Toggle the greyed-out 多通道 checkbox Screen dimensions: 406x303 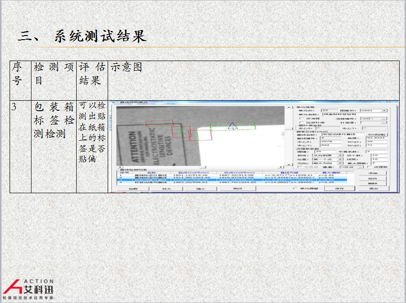[300, 167]
